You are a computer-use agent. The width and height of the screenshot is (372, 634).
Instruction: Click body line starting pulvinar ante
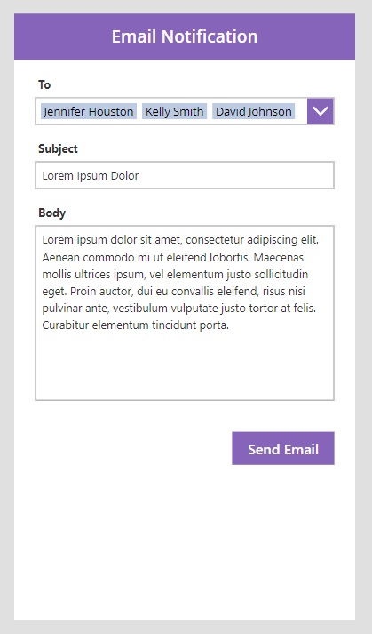click(x=179, y=308)
